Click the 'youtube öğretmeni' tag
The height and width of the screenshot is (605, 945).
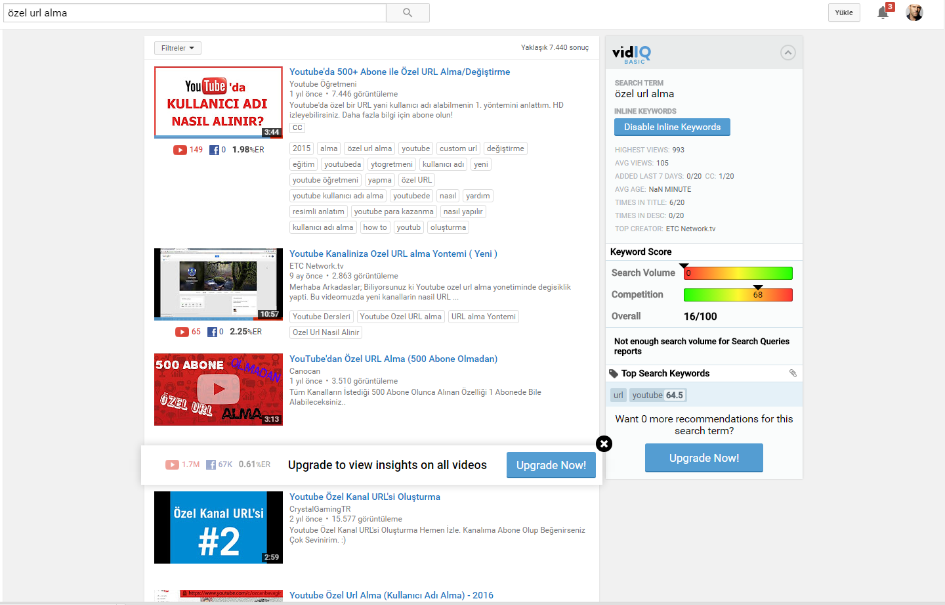(x=325, y=180)
